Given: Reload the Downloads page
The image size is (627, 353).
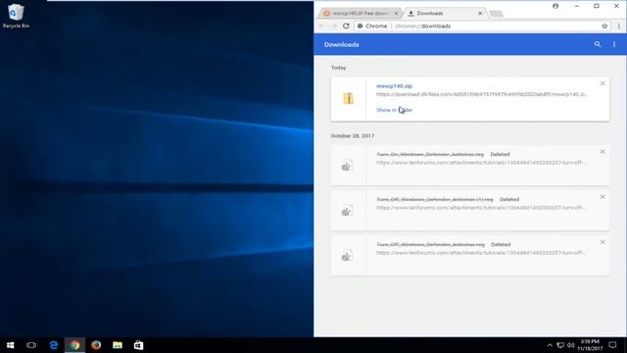Looking at the screenshot, I should click(346, 25).
